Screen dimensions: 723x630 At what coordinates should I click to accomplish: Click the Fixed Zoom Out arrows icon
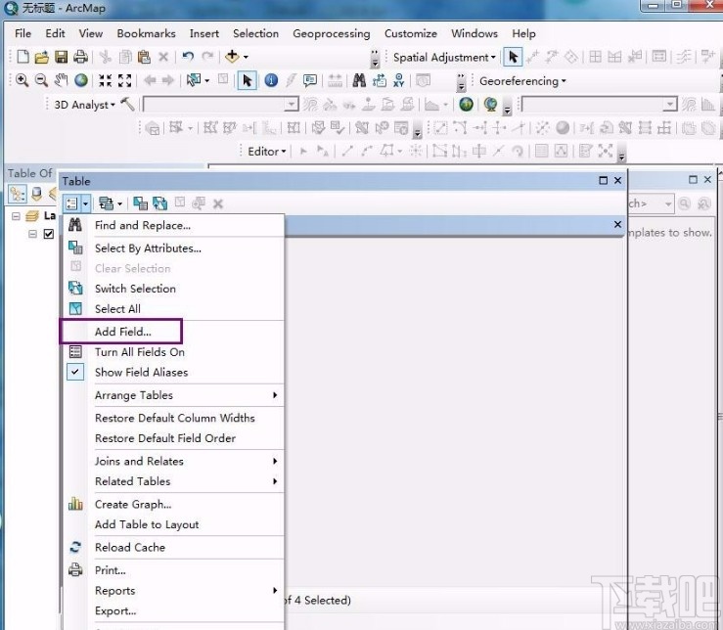[x=125, y=80]
